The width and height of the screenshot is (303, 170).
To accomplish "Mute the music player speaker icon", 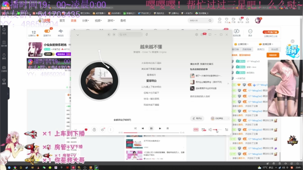I will pos(210,130).
